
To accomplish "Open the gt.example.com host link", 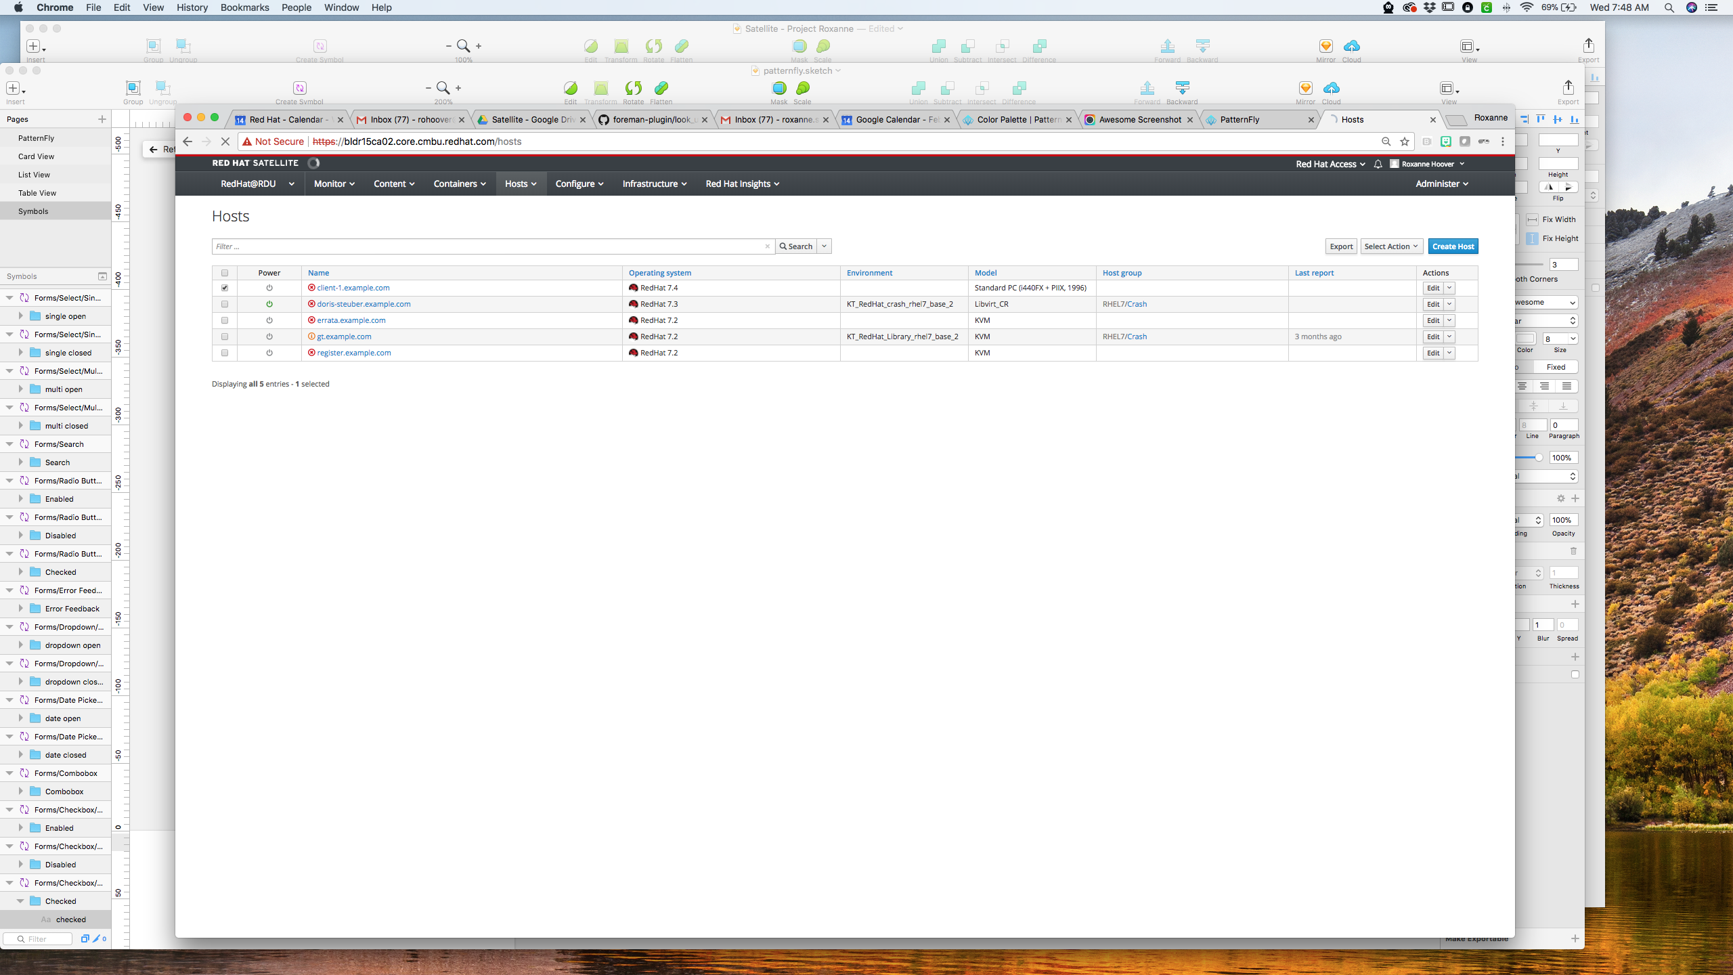I will click(343, 337).
